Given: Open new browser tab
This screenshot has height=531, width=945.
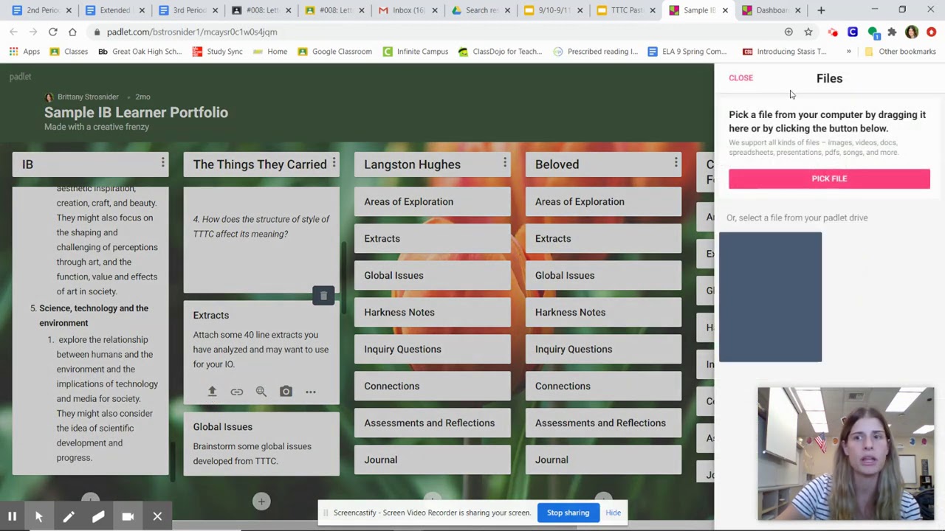Looking at the screenshot, I should point(821,10).
